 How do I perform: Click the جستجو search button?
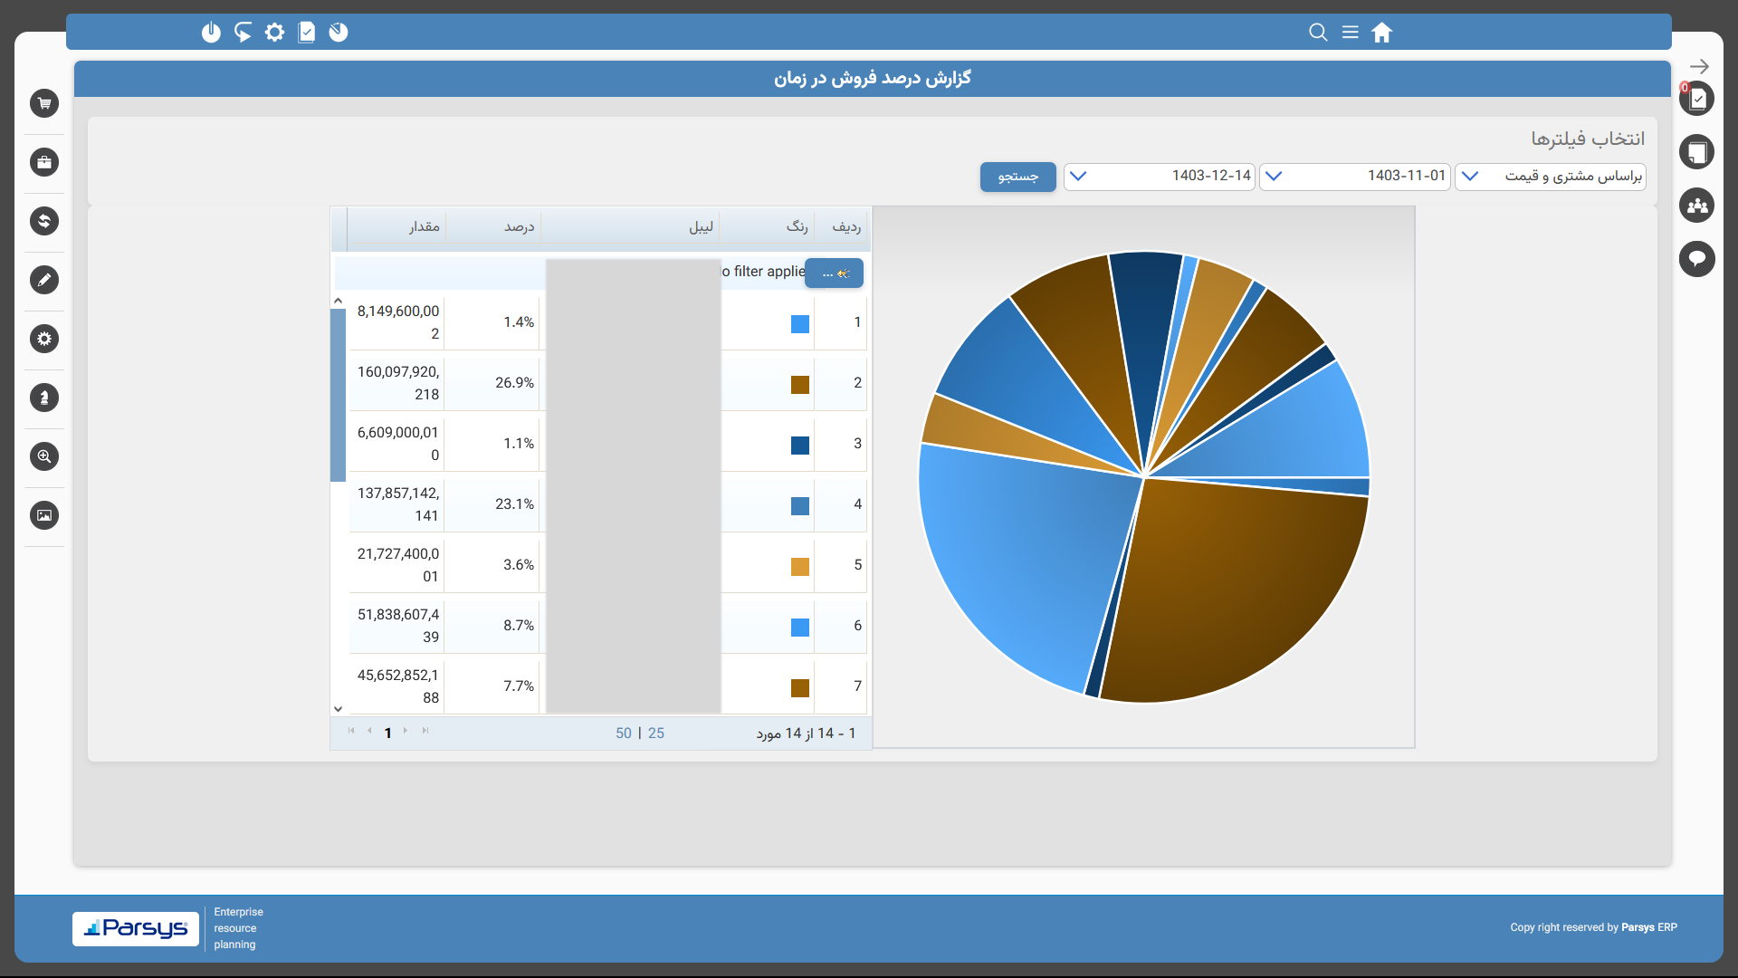1017,177
